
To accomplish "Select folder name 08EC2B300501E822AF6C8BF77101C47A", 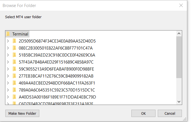I will (56, 48).
